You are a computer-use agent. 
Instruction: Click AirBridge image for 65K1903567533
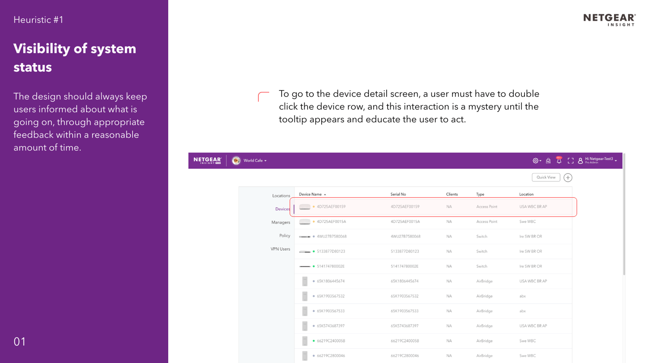[x=305, y=311]
